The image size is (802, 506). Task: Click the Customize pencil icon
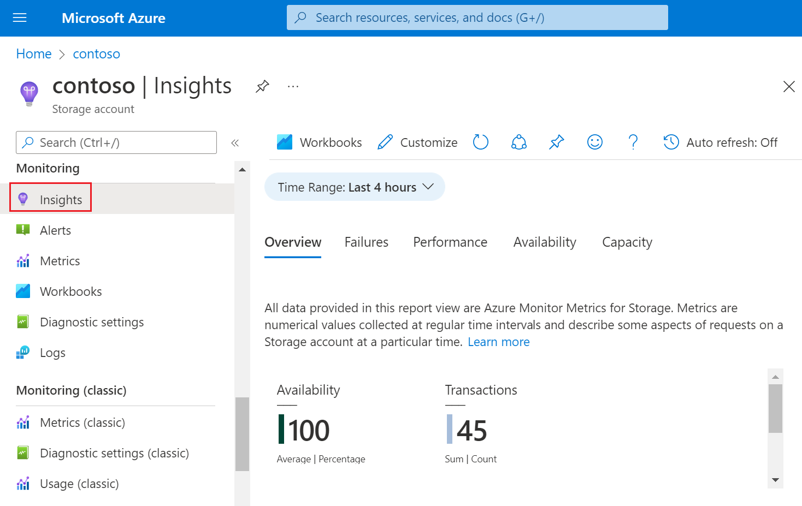pyautogui.click(x=385, y=142)
